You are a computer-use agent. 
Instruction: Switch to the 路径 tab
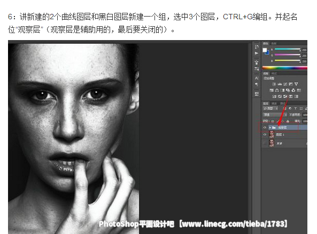[282, 104]
